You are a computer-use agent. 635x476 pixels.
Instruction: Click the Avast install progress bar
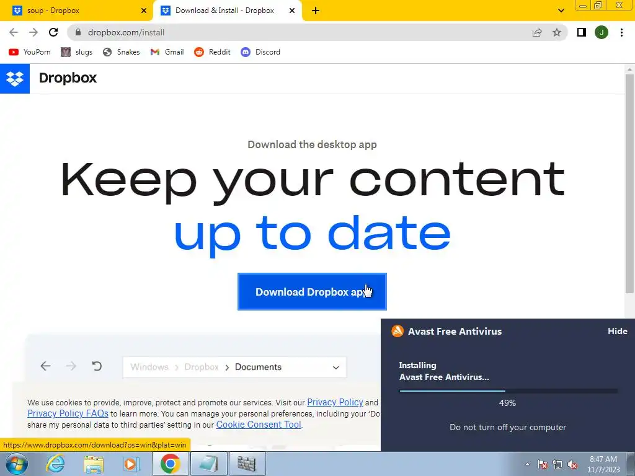click(508, 391)
